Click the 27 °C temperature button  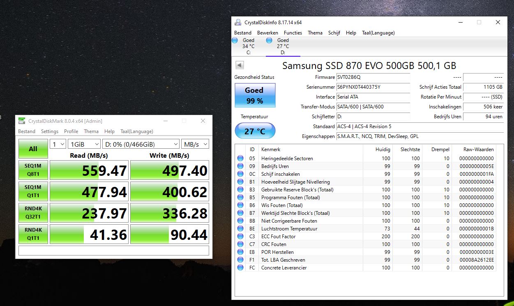[x=255, y=131]
